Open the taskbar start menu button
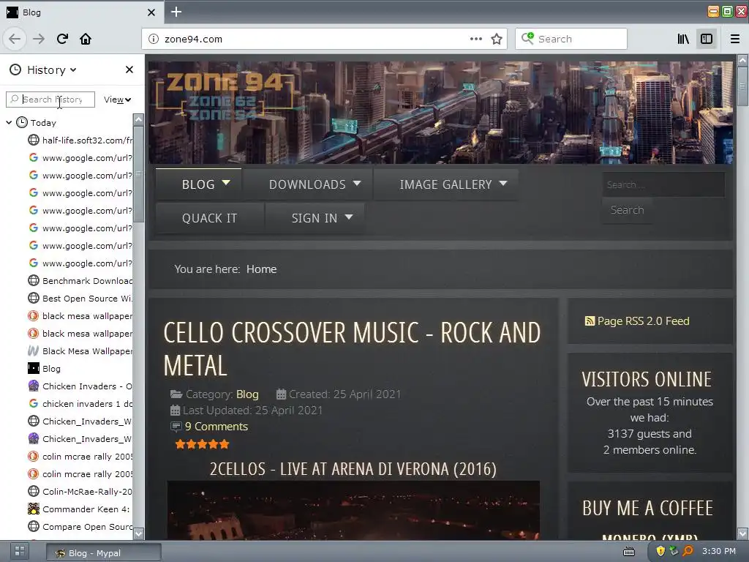 (20, 552)
